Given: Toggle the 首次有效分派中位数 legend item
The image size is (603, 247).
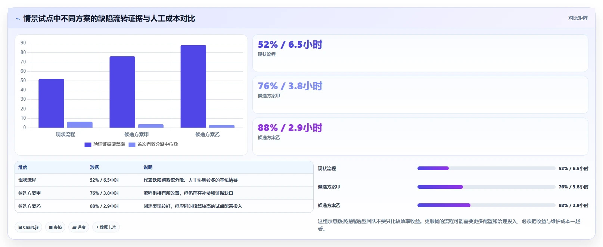Looking at the screenshot, I should pyautogui.click(x=153, y=144).
